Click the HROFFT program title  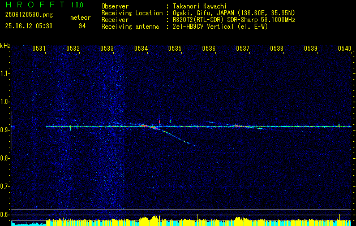[36, 5]
